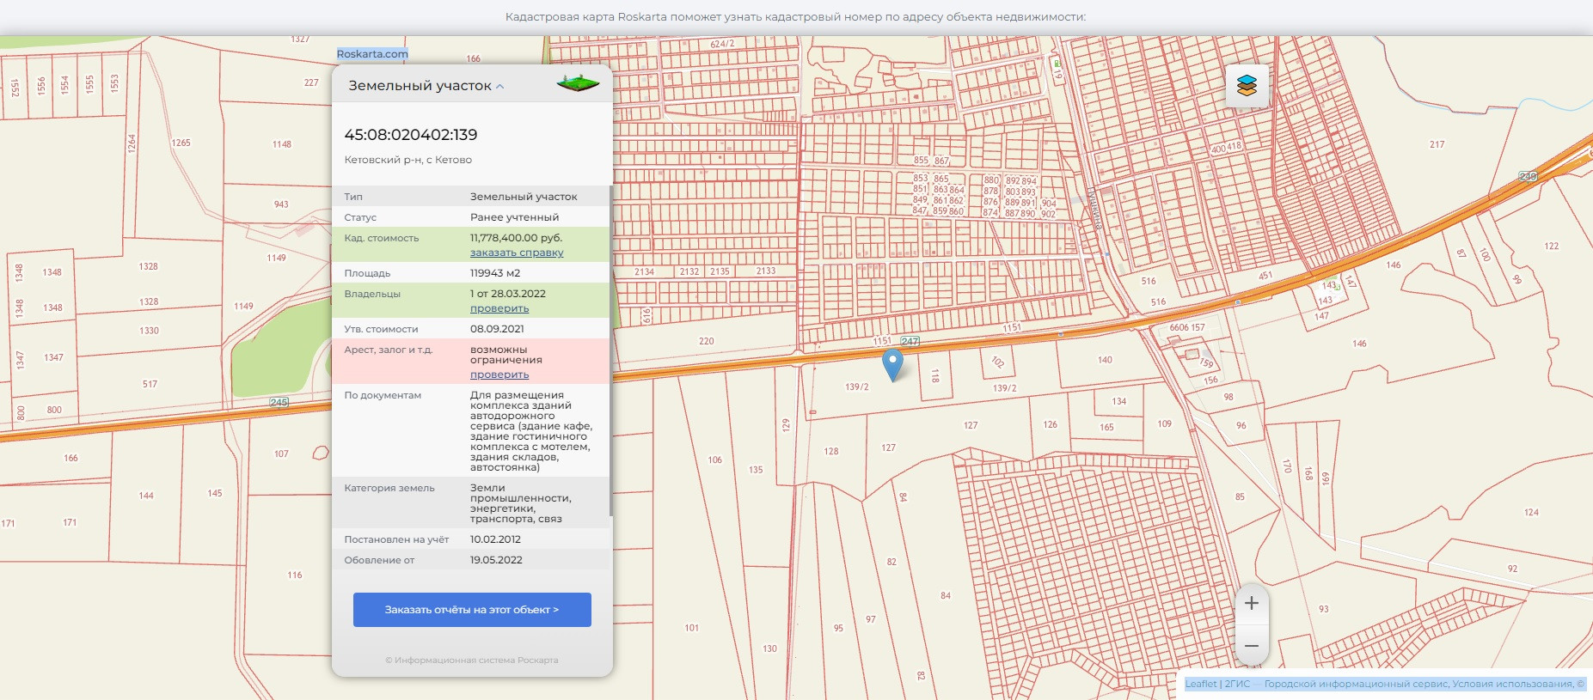Open the Roskarta.com link
Viewport: 1593px width, 700px height.
[x=372, y=54]
